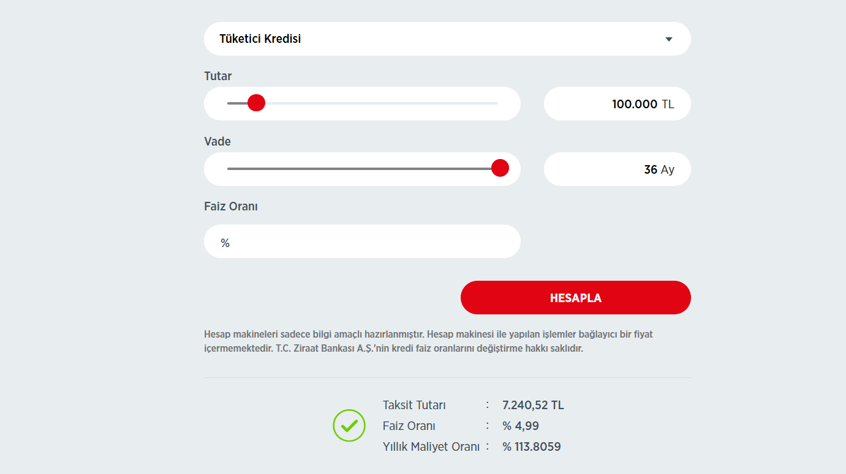Select the 7.240,52 TL installment value

coord(533,405)
